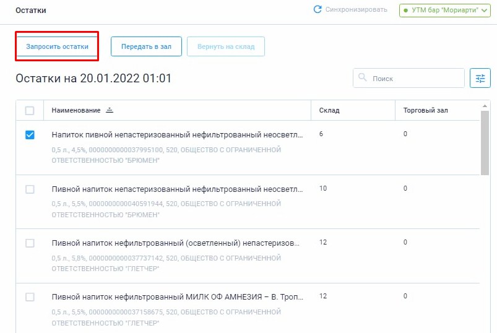Click the name Пивной напиток нефильтрованный МИЛК ОФ АМНЕЗИЯ
The width and height of the screenshot is (497, 333).
pos(177,297)
